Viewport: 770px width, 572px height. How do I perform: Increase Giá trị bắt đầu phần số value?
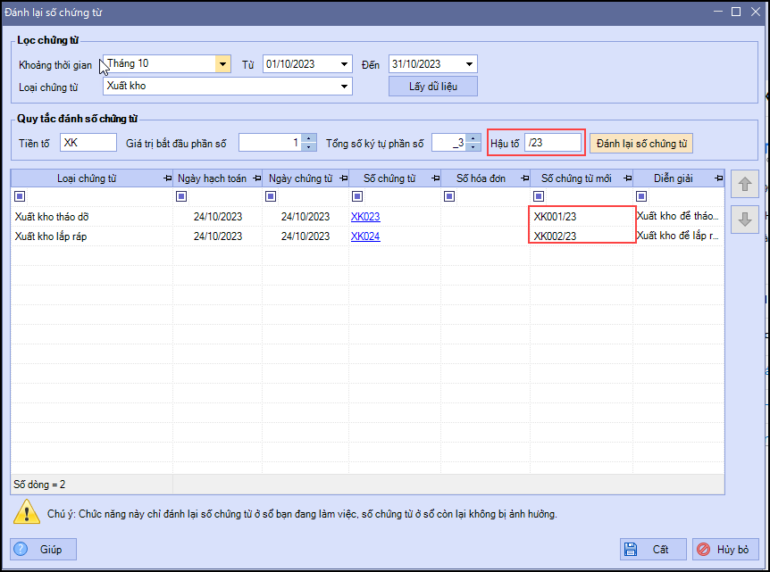click(x=309, y=139)
